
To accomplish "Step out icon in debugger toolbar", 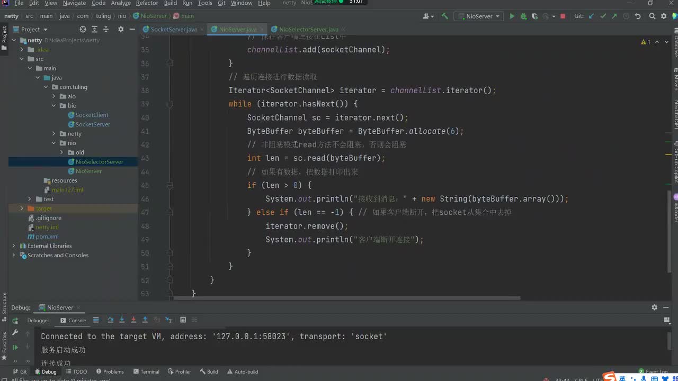I will click(x=145, y=320).
